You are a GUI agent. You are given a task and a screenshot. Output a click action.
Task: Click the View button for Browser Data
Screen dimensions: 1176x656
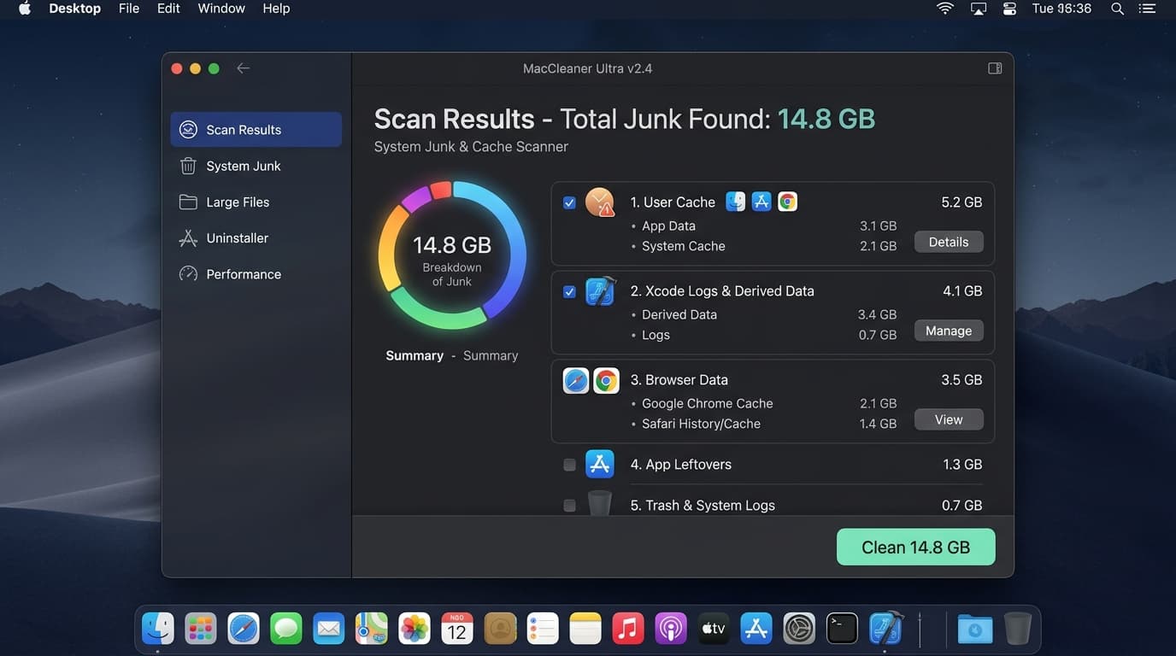pos(949,419)
